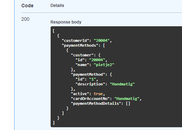Click the "paymentMethods" array key
This screenshot has width=182, height=130.
(80, 46)
